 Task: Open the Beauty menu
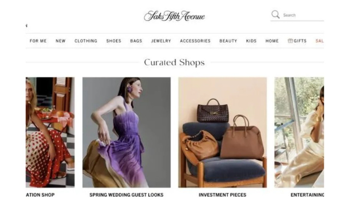(229, 41)
